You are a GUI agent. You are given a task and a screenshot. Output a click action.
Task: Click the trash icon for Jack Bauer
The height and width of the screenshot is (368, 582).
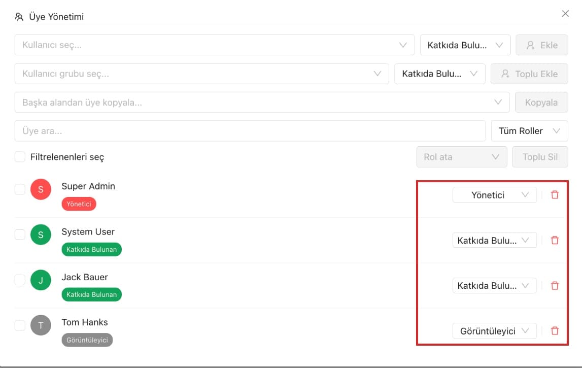click(555, 286)
